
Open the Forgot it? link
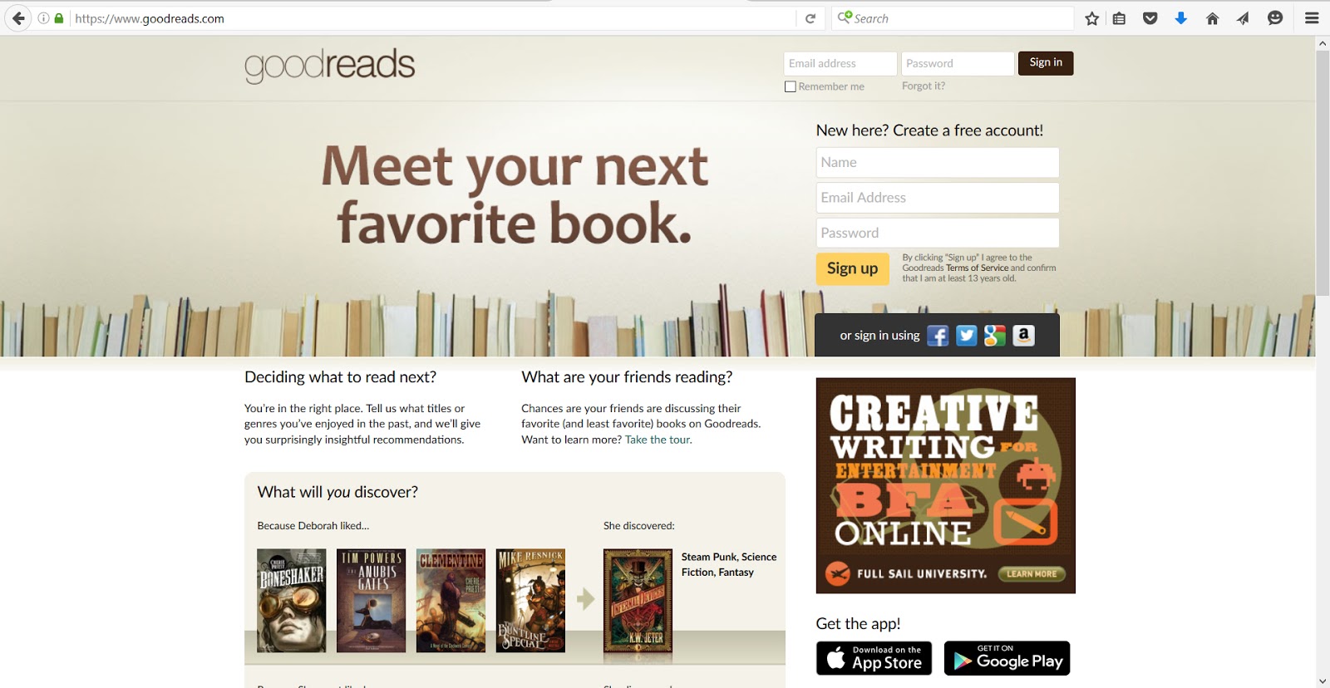click(x=924, y=86)
